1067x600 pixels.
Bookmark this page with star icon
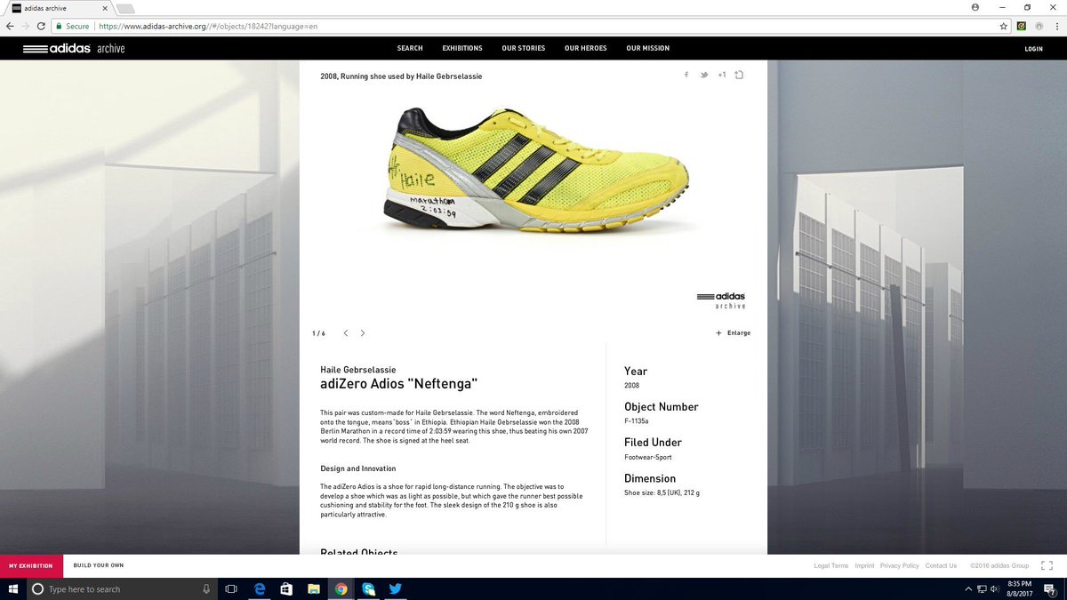tap(1004, 26)
